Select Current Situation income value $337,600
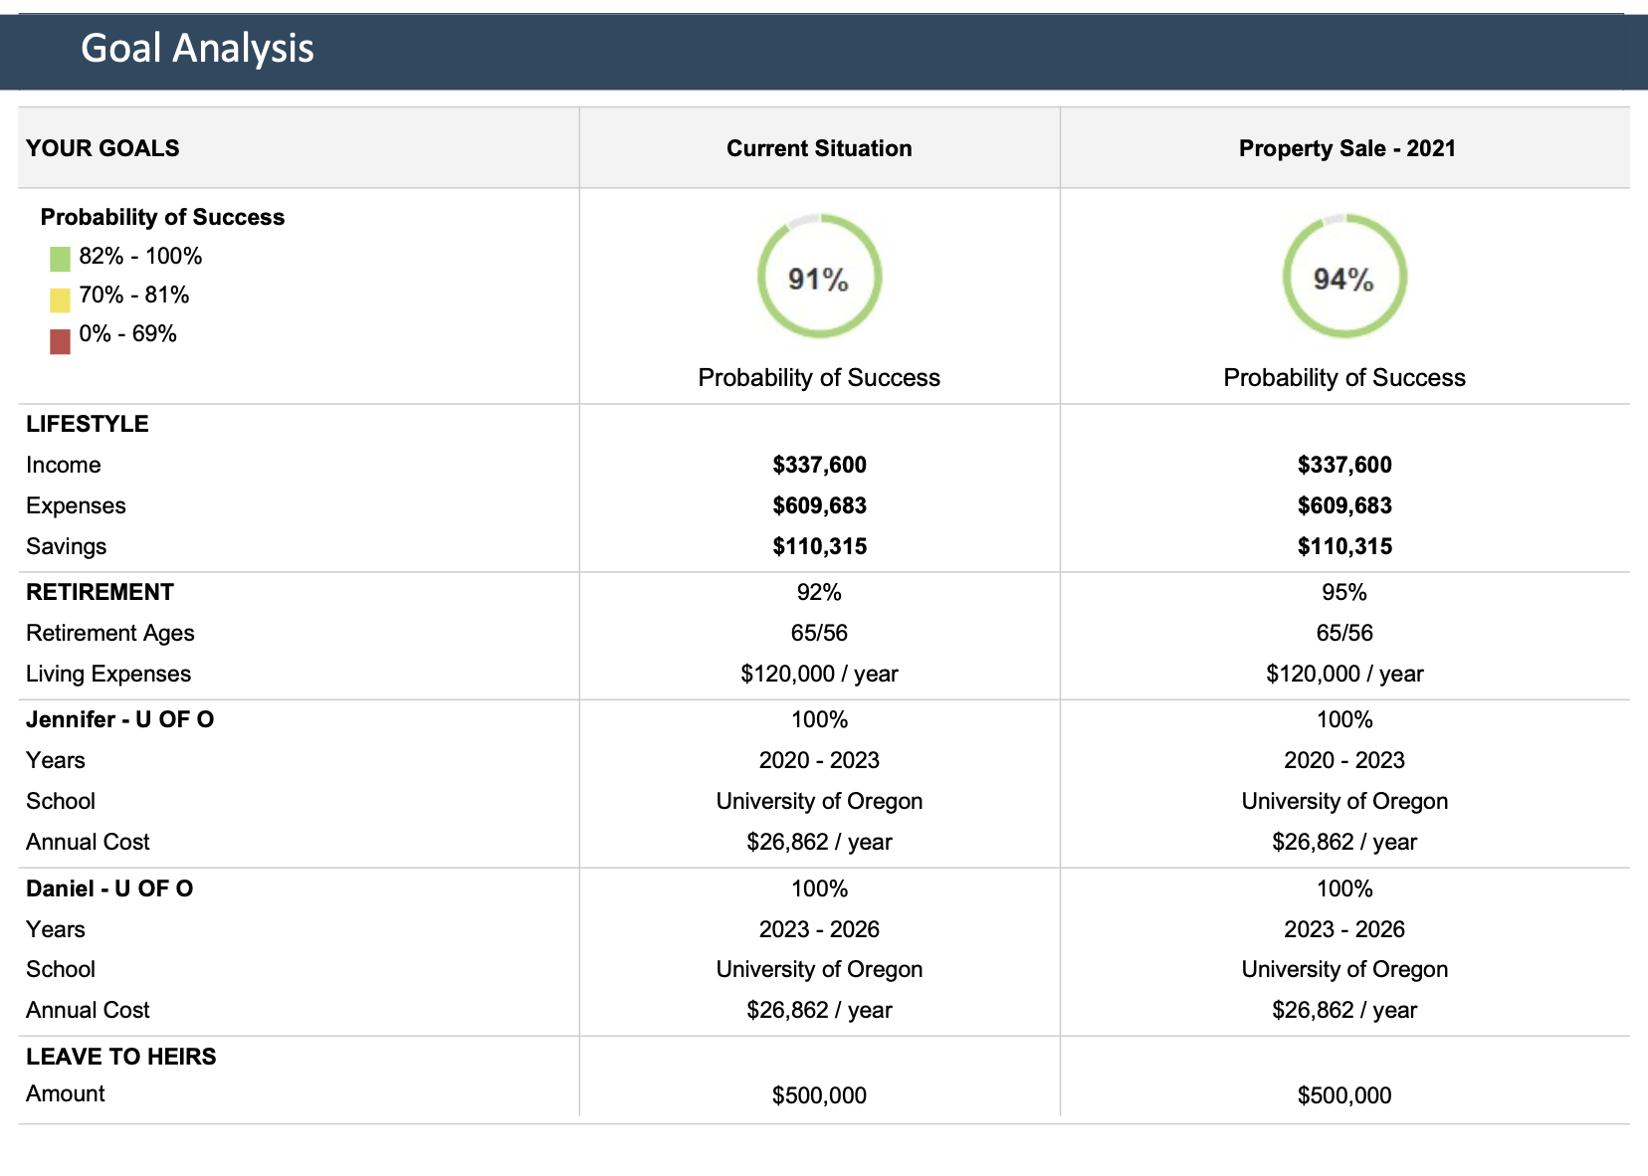The height and width of the screenshot is (1176, 1648). click(819, 465)
